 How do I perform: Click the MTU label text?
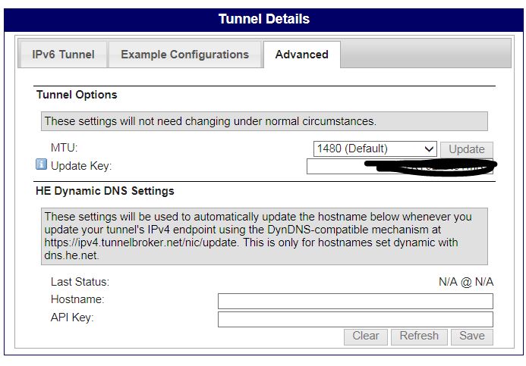point(65,149)
